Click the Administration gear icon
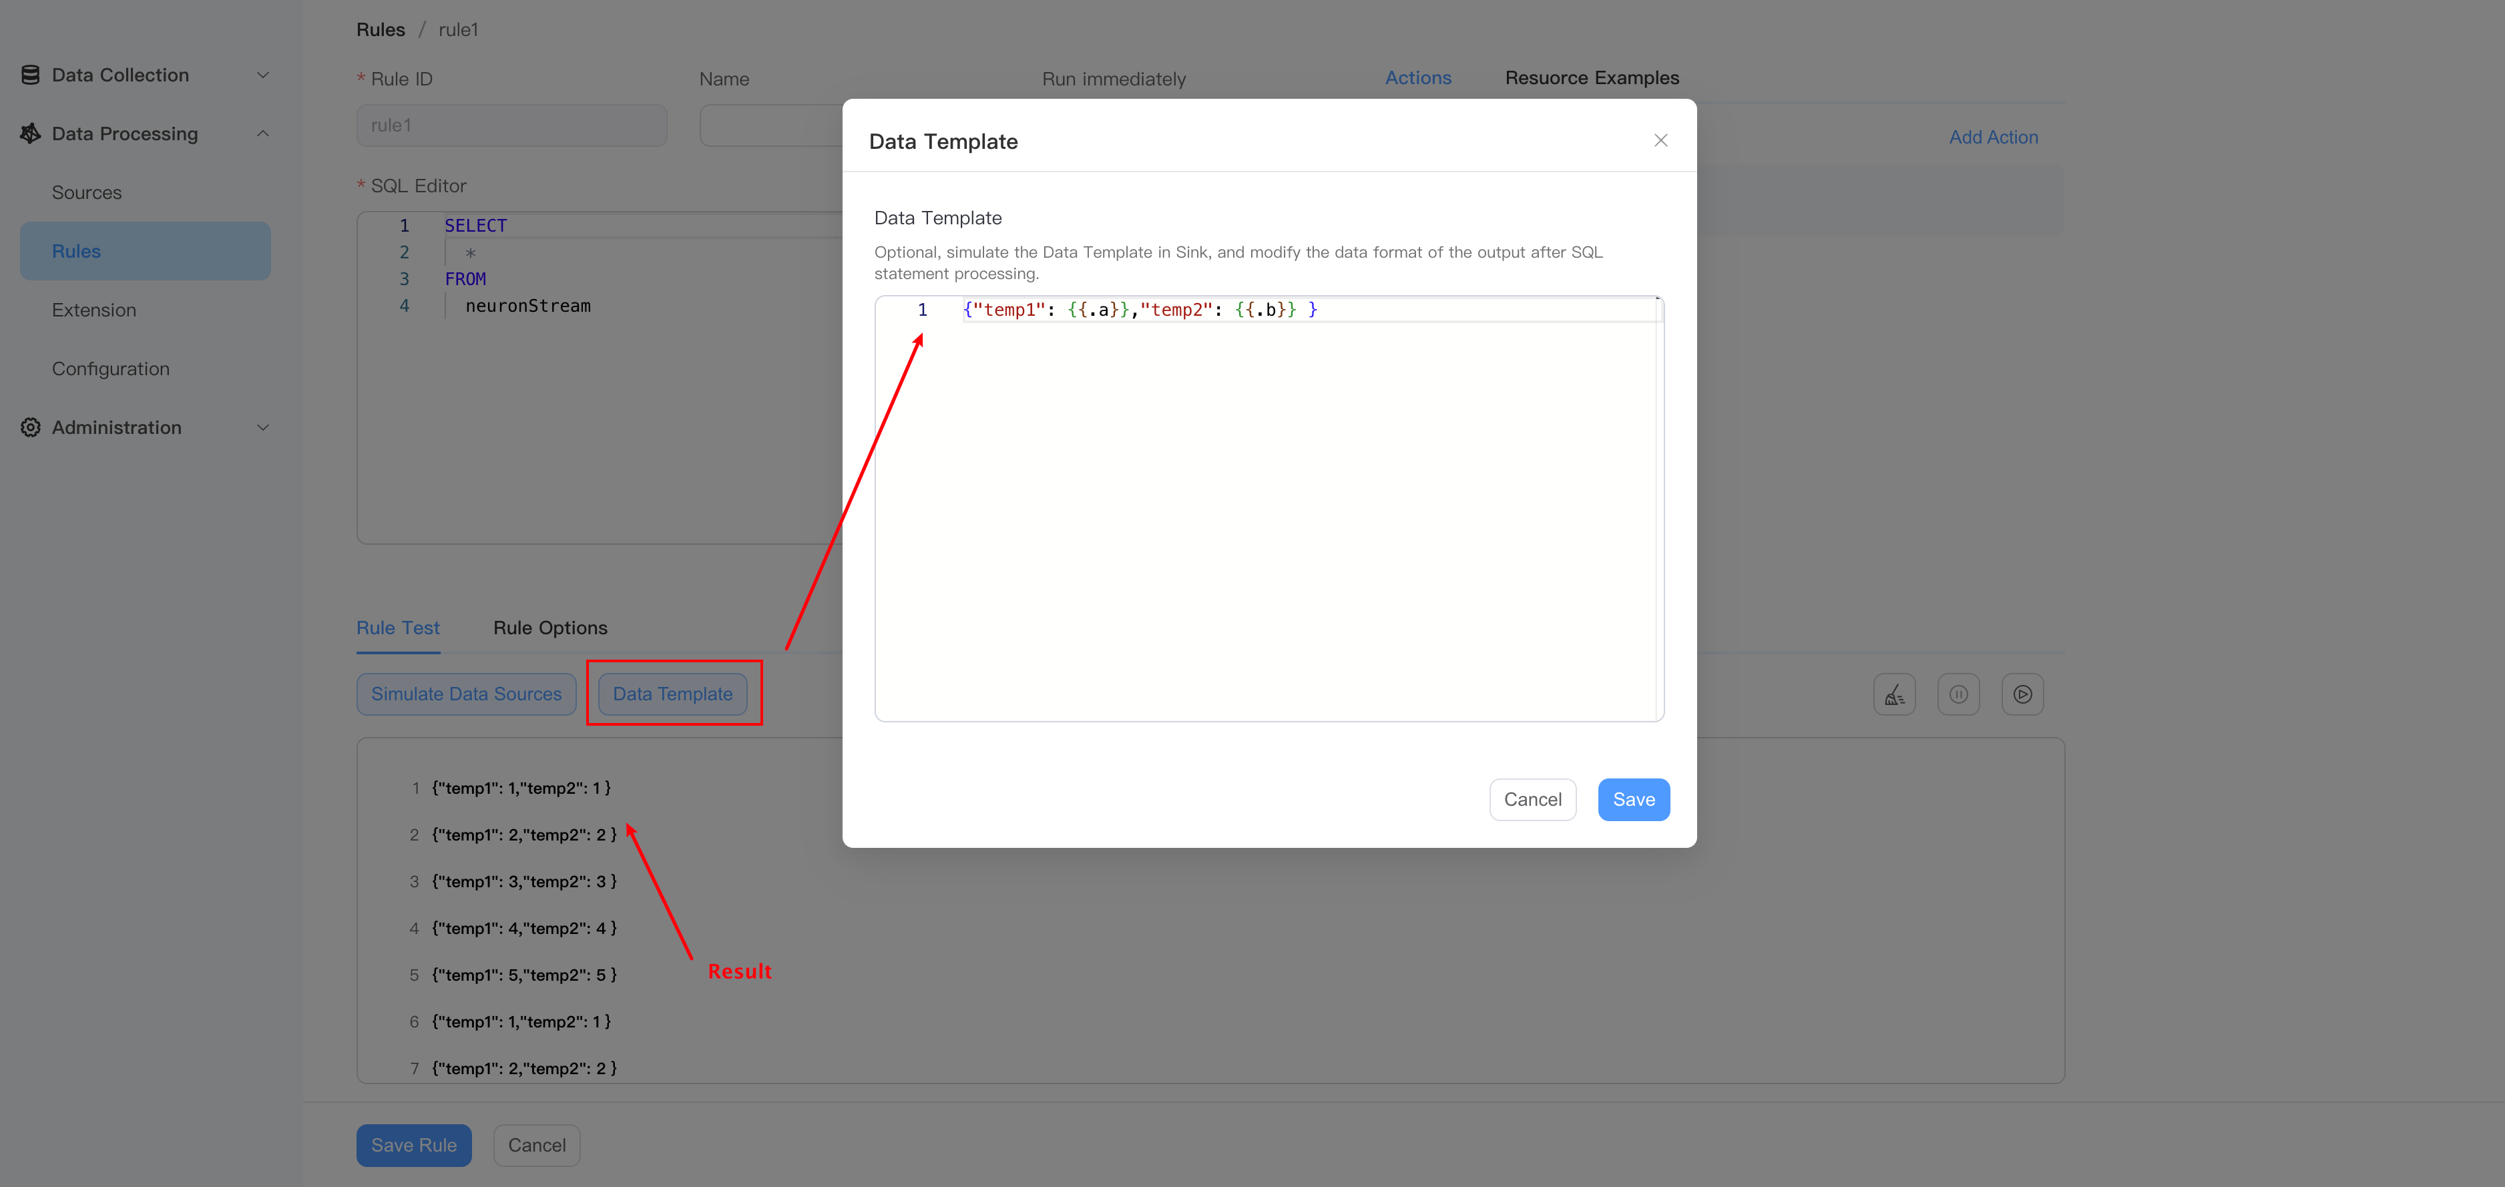 click(x=29, y=427)
